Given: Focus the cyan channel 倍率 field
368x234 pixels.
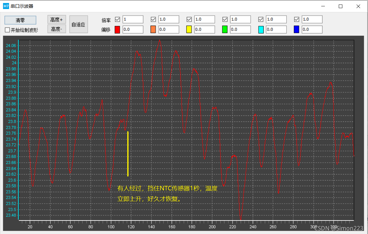Looking at the screenshot, I should tap(276, 19).
